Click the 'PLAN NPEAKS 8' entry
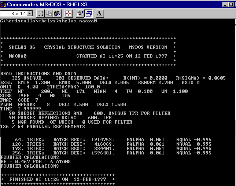 coord(25,104)
